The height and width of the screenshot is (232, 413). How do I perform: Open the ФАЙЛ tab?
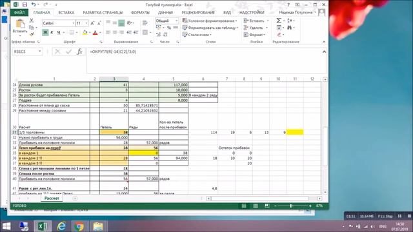click(x=19, y=12)
